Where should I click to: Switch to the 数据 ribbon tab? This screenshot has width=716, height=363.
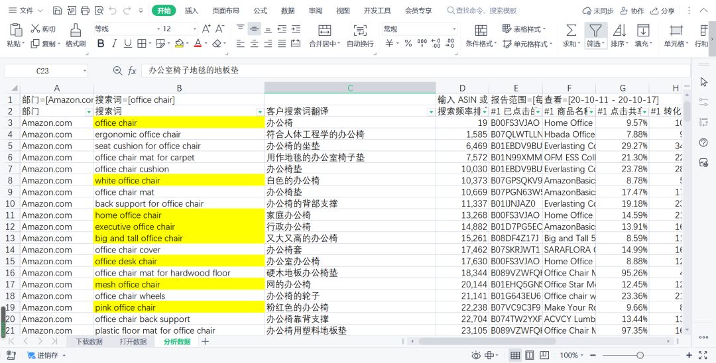tap(288, 11)
